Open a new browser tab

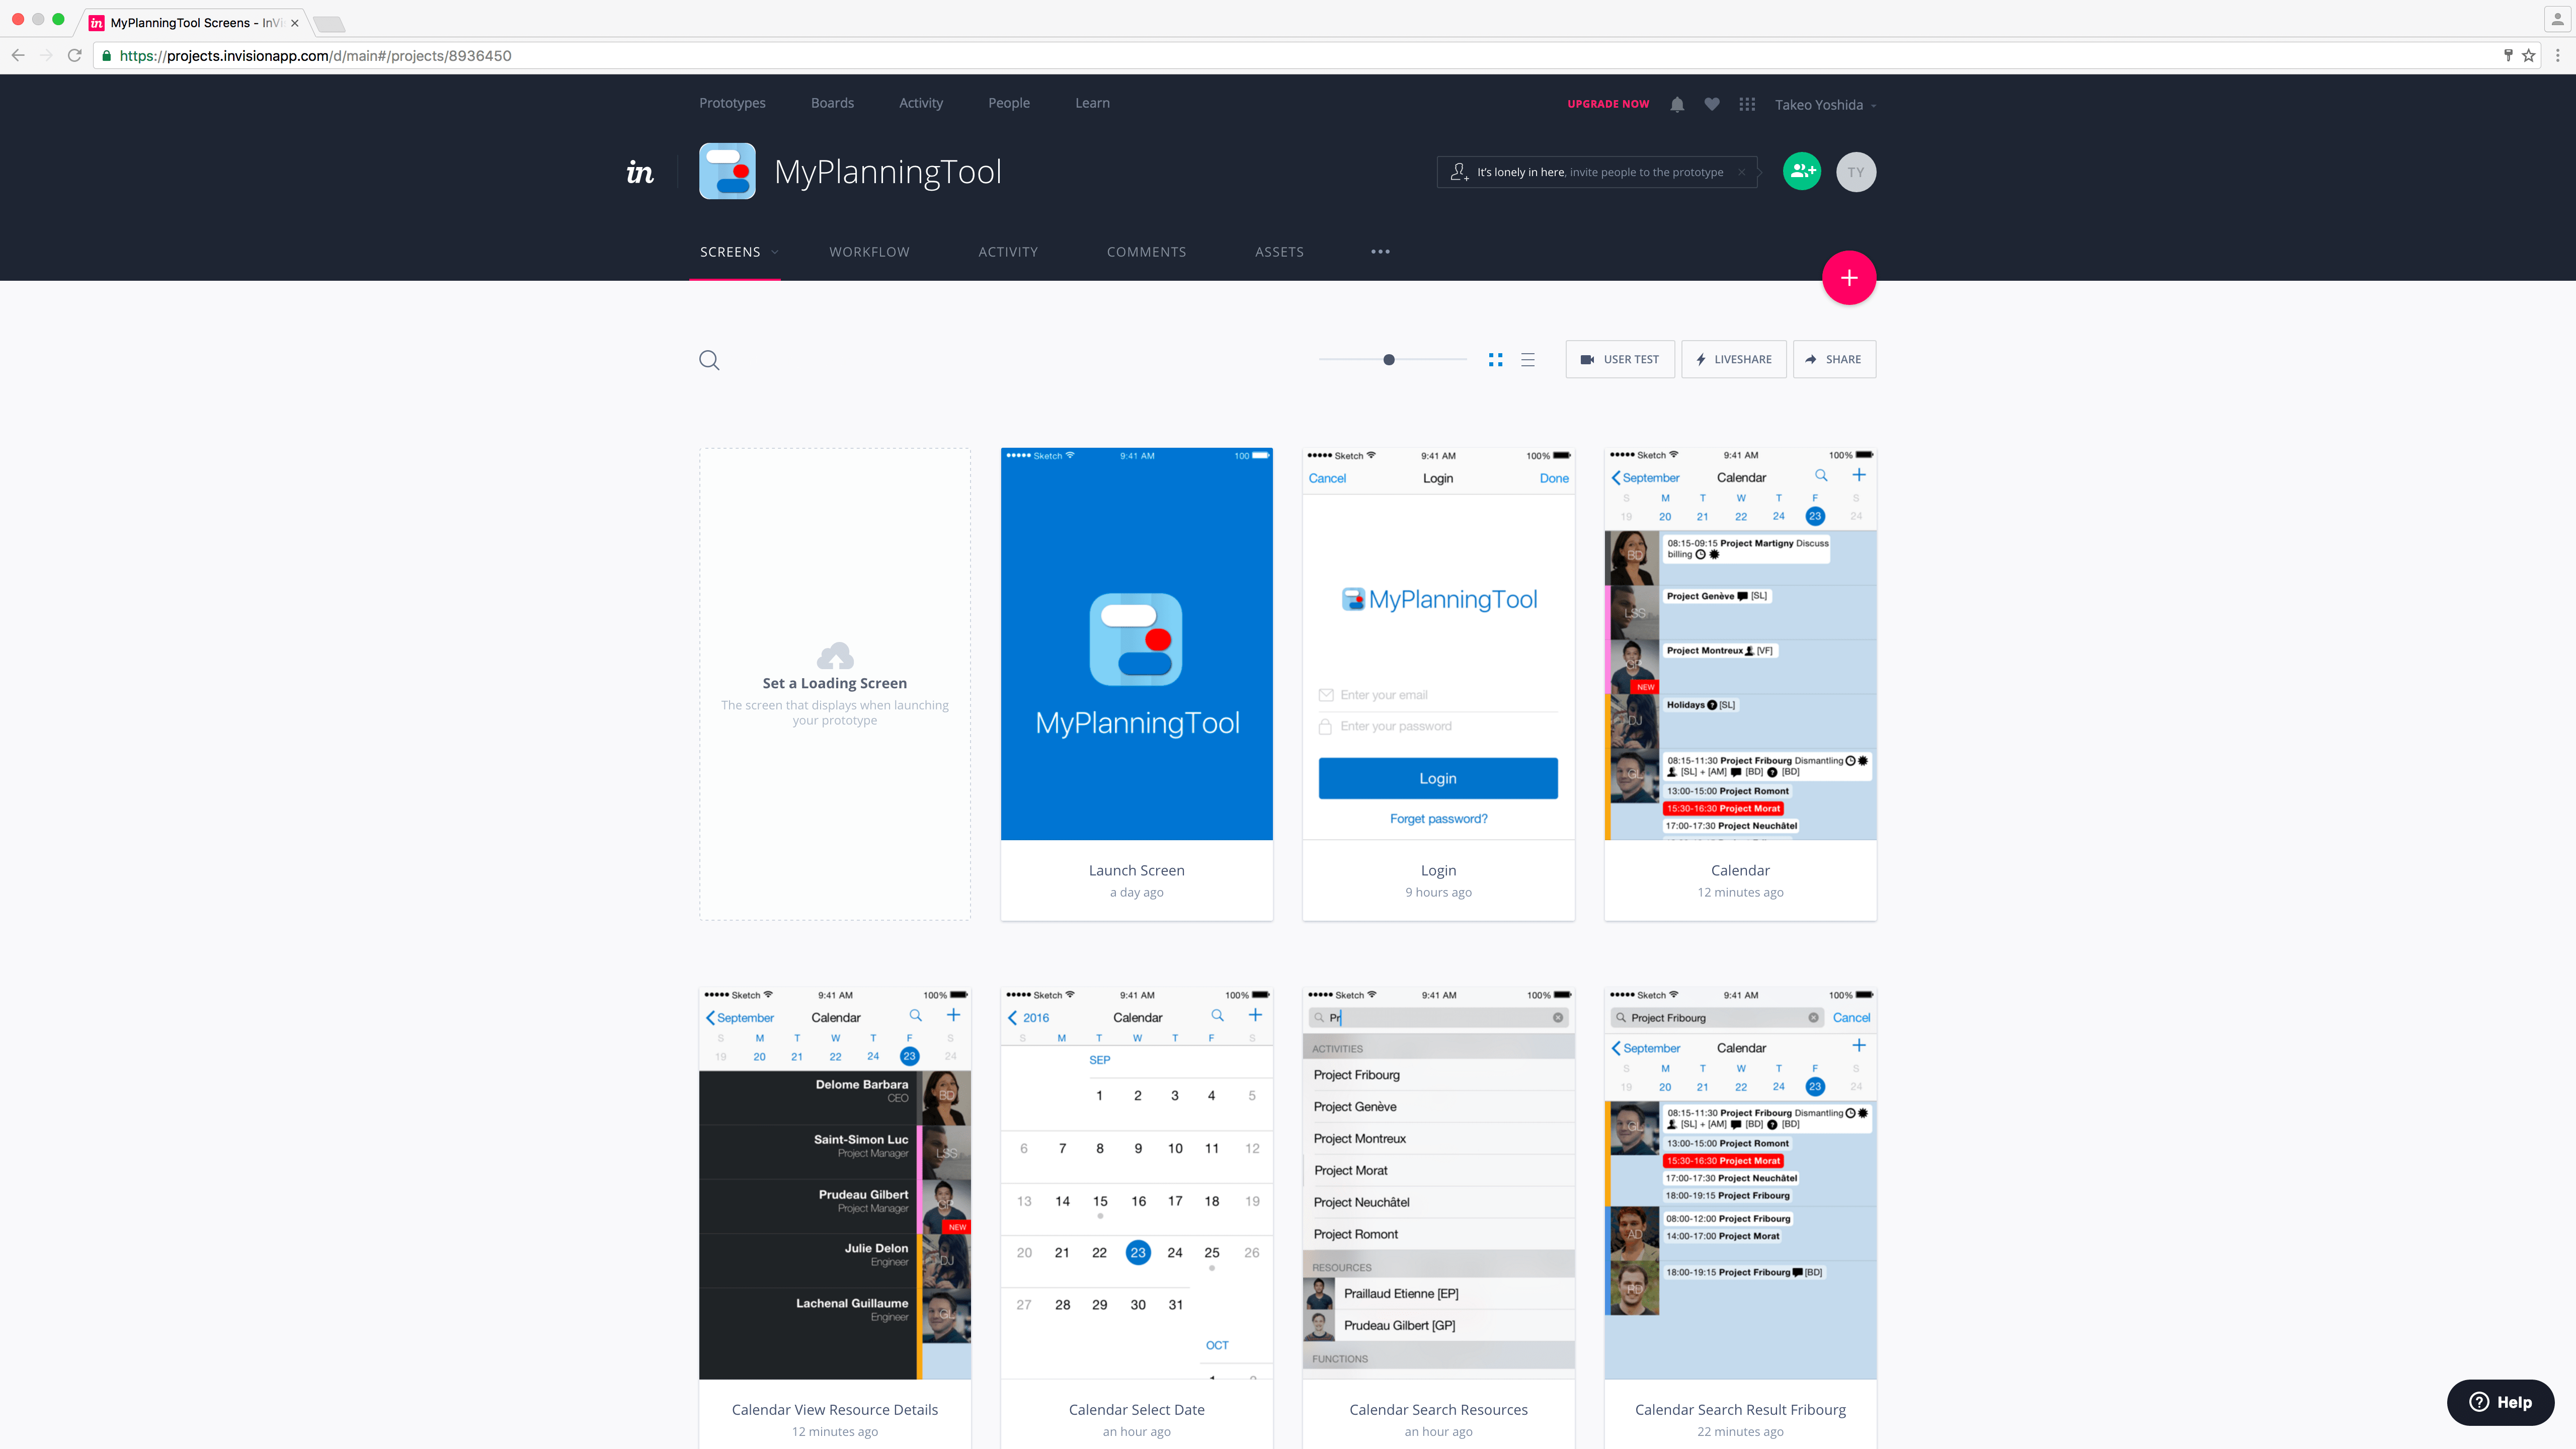click(329, 23)
